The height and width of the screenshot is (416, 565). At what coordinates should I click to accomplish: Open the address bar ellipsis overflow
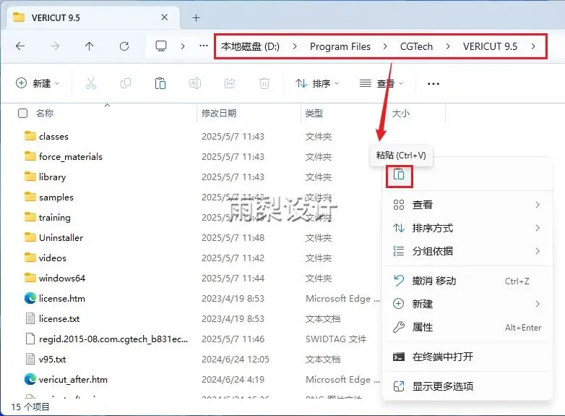coord(203,46)
